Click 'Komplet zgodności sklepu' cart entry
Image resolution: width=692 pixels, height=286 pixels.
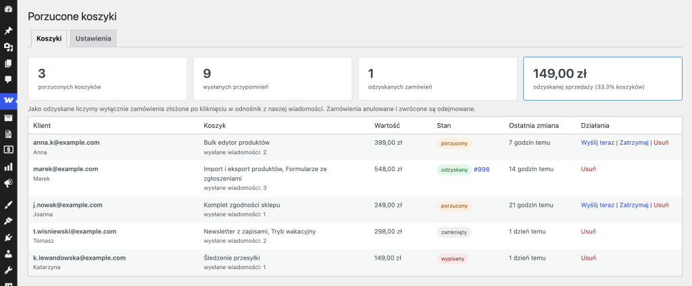pyautogui.click(x=242, y=205)
